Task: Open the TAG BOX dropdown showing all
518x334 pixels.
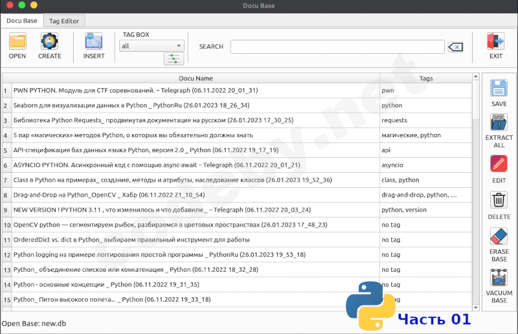Action: click(152, 46)
